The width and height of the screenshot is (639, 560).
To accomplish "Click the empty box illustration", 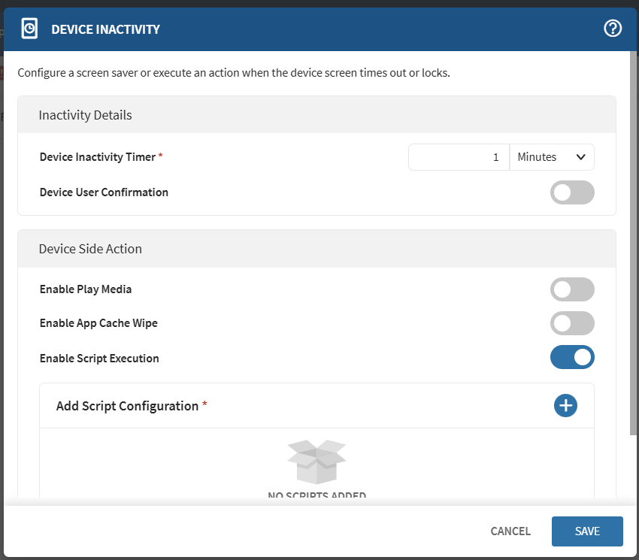I will tap(316, 462).
